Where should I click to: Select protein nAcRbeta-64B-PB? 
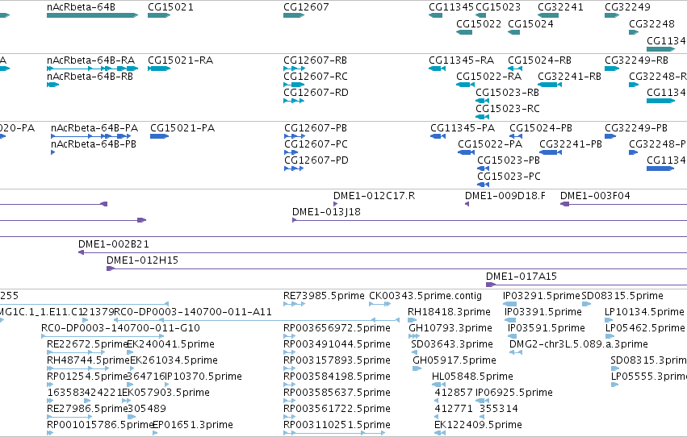(53, 152)
